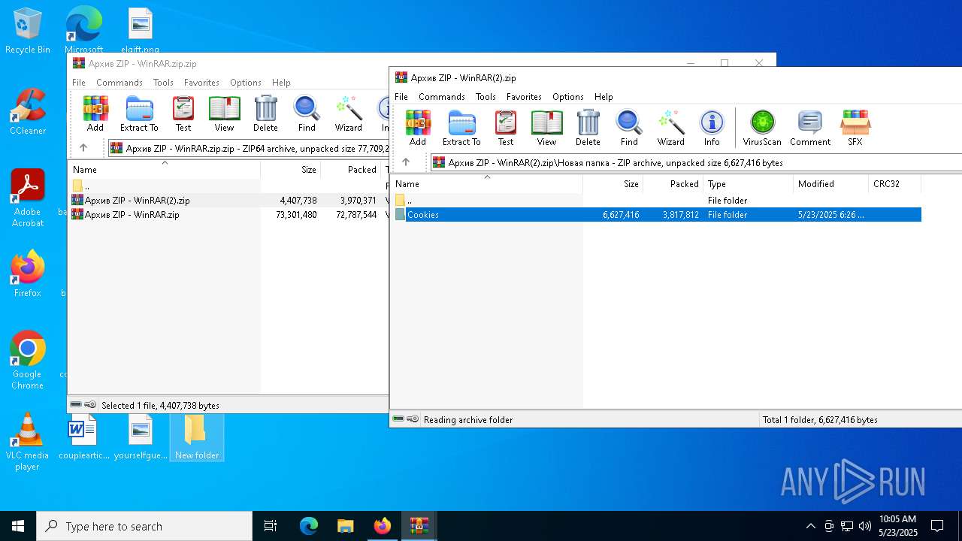The image size is (962, 541).
Task: Select the parent '..' entry in back window
Action: (x=229, y=186)
